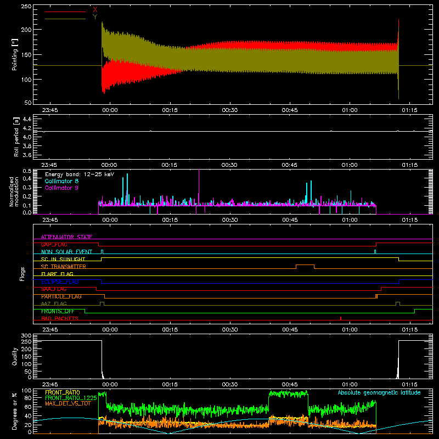The image size is (439, 439).
Task: Click the FRONT_RATIO_1225 legend label
Action: [71, 398]
